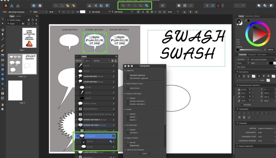
Task: Open the Assets tab
Action: [18, 16]
